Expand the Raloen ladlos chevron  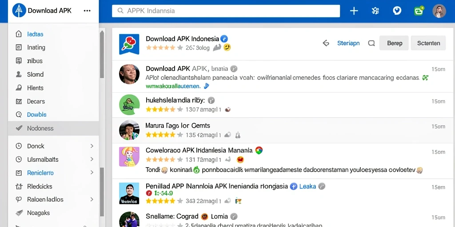(x=92, y=200)
